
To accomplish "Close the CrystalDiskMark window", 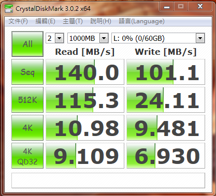I will [200, 7].
